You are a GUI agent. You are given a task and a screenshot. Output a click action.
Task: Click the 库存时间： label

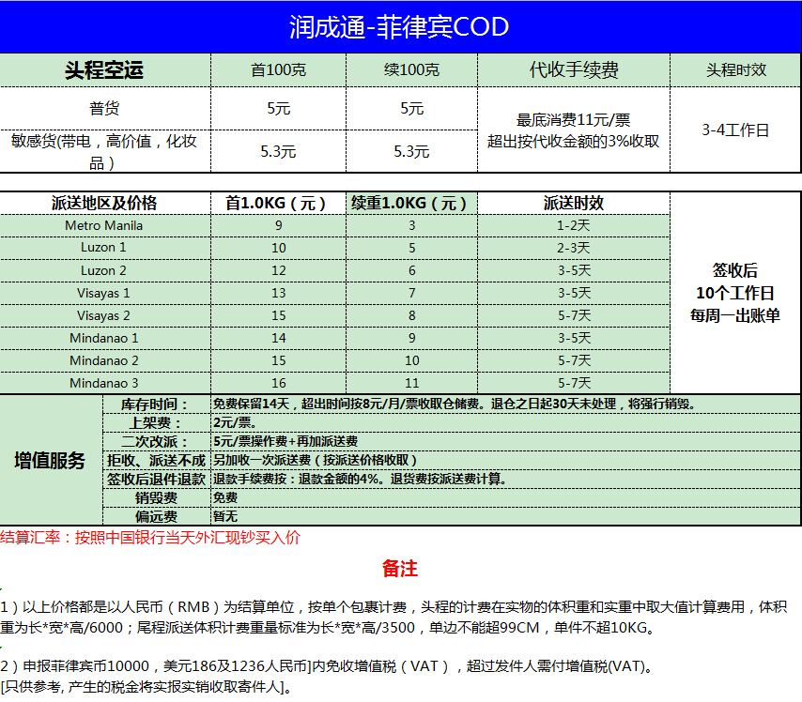[x=157, y=404]
